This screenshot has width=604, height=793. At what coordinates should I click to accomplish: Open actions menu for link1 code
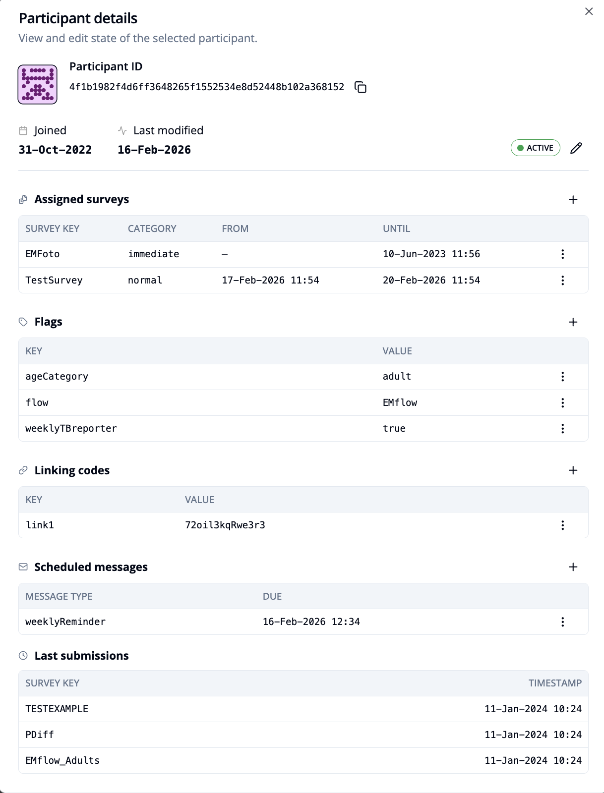(562, 525)
